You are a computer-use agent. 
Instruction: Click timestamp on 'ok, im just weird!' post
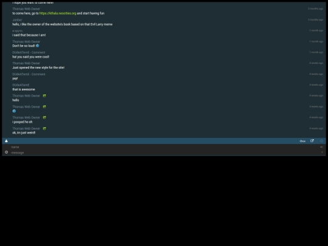[316, 128]
